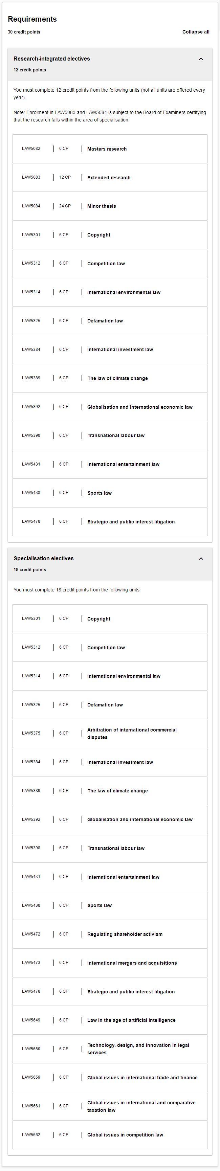The height and width of the screenshot is (1171, 220).
Task: Collapse the Specialisation electives section chevron
Action: coord(201,558)
